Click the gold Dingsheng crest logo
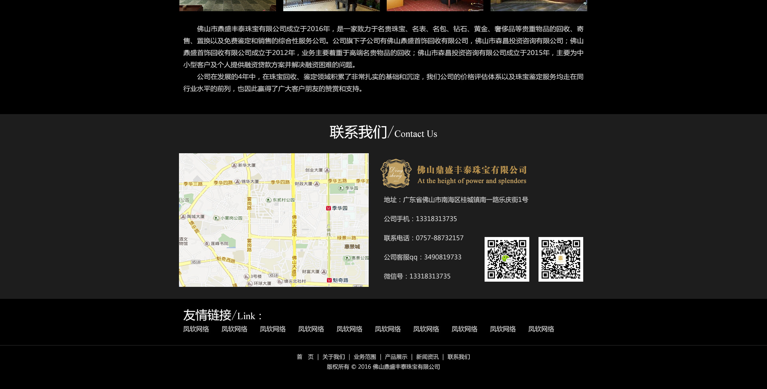767x389 pixels. coord(395,174)
